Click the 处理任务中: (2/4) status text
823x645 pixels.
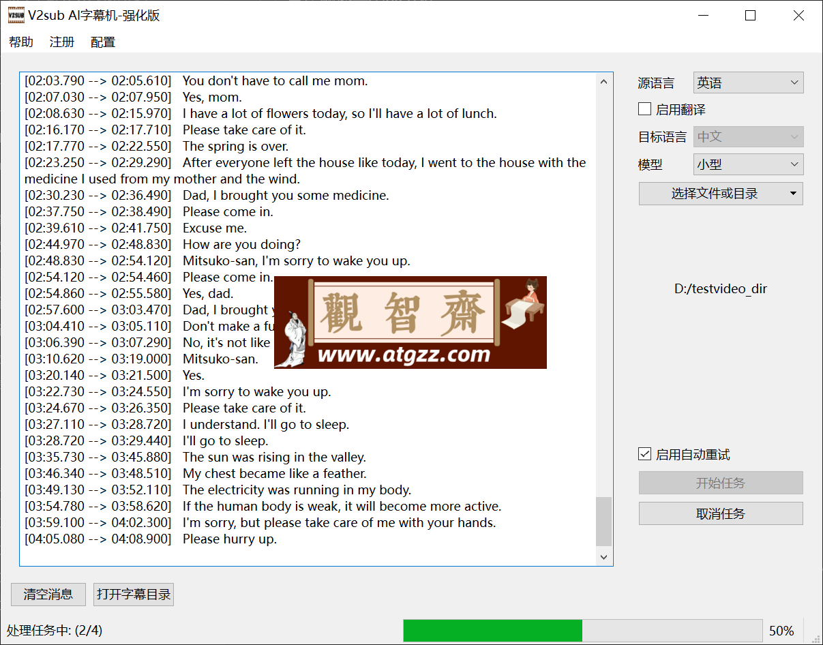[x=55, y=631]
